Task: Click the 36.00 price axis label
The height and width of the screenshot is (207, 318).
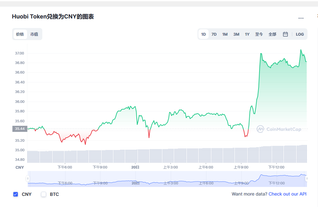Action: (19, 102)
